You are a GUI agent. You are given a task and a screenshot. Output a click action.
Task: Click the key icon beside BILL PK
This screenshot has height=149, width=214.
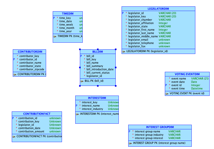[x=82, y=81]
